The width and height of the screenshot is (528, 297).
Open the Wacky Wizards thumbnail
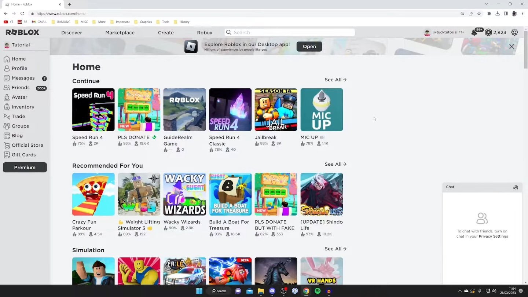(x=184, y=194)
